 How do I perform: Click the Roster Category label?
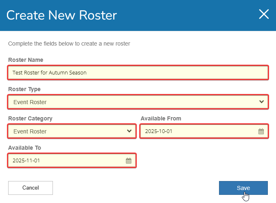pos(31,118)
